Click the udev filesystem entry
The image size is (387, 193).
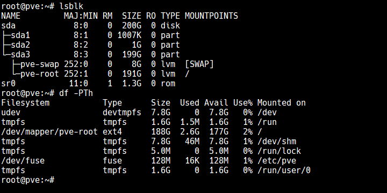click(11, 113)
